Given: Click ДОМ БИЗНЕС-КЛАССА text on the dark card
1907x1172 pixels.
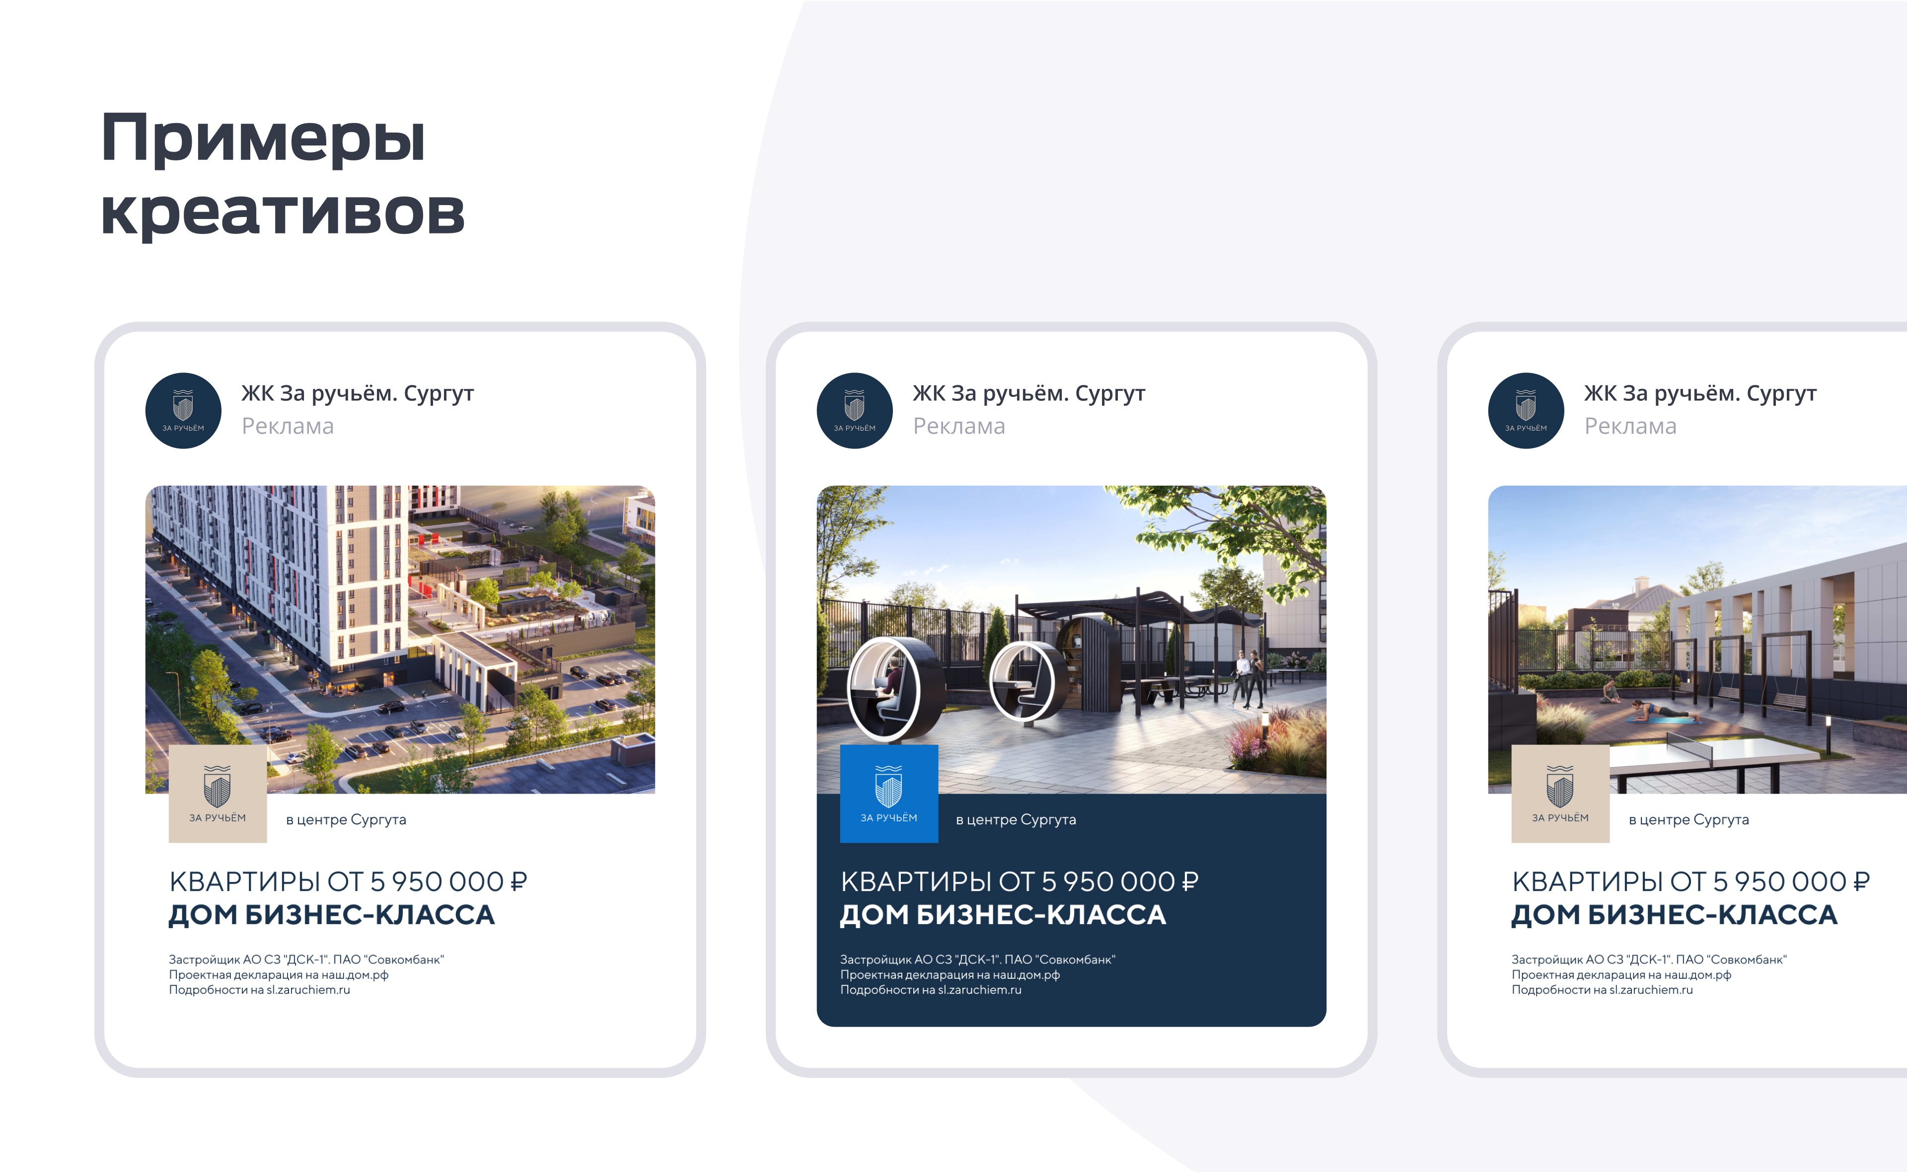Looking at the screenshot, I should 1003,915.
